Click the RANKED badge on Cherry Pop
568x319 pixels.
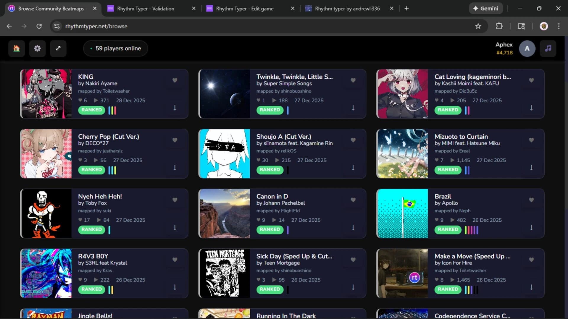click(x=91, y=170)
